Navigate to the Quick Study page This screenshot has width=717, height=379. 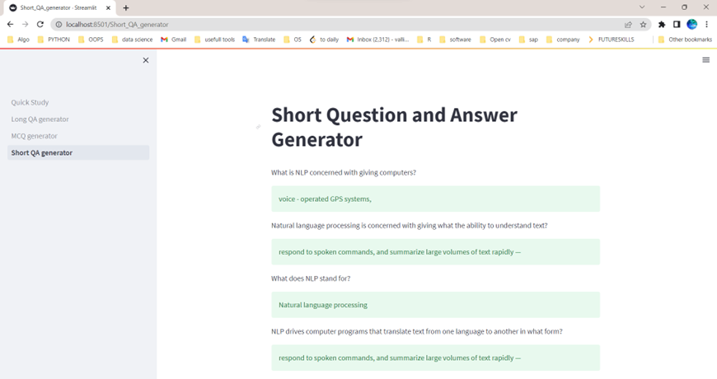(x=30, y=102)
